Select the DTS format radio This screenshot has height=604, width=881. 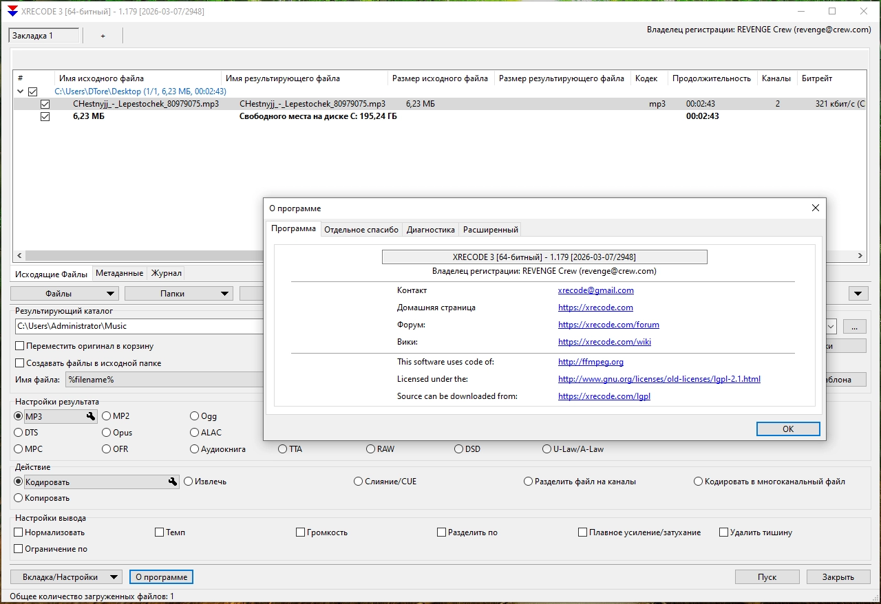19,433
